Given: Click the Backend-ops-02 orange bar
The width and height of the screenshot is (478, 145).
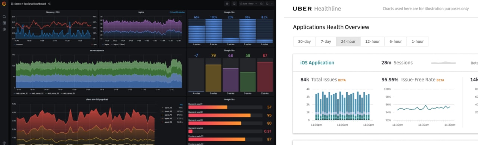Looking at the screenshot, I should click(x=220, y=115).
